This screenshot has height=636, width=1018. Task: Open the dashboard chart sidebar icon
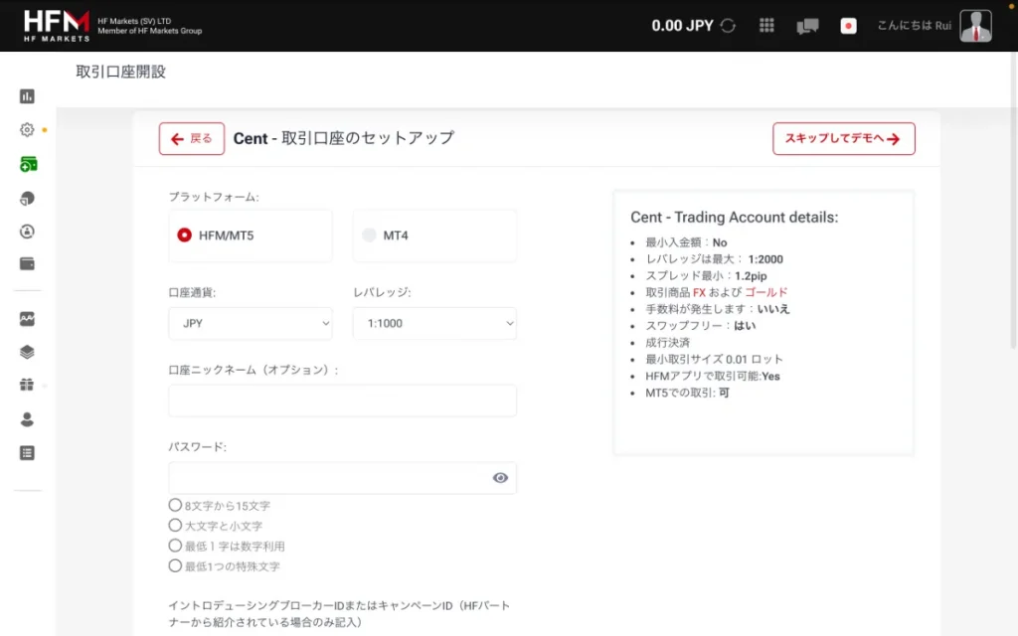(27, 96)
